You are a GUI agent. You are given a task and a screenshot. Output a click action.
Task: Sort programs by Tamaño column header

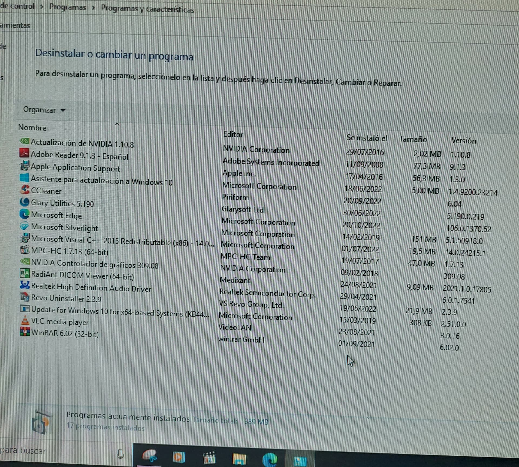click(x=413, y=139)
